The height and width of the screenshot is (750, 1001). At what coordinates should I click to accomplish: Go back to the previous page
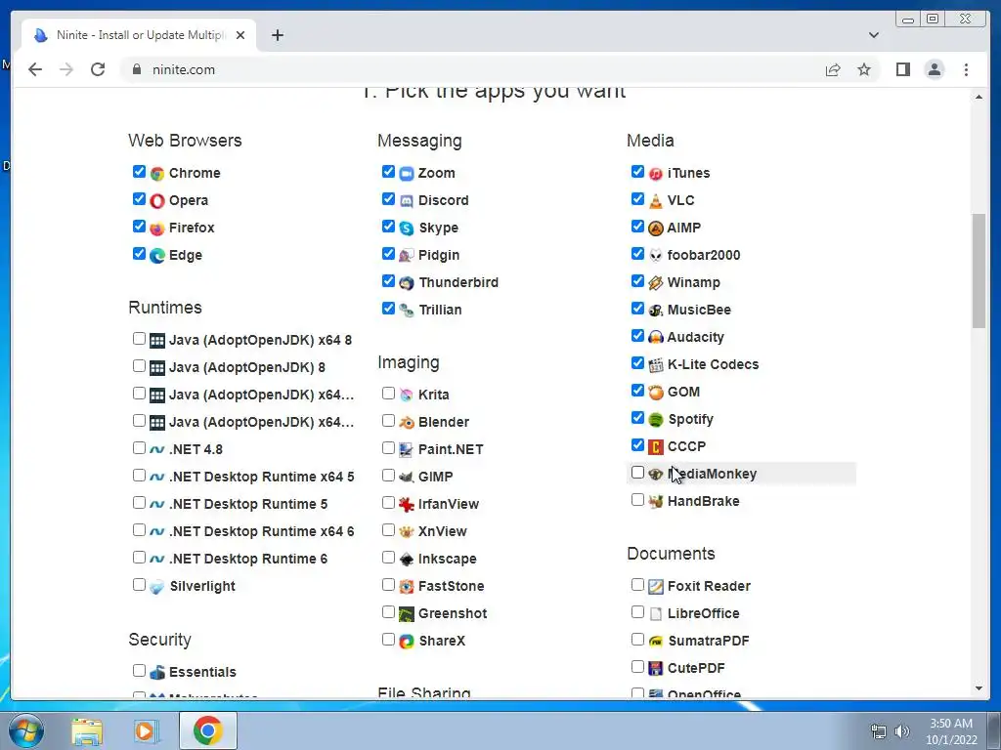pos(35,69)
